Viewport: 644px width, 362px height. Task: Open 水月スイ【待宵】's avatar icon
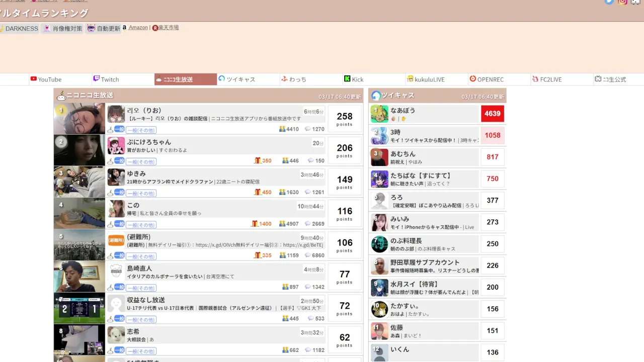coord(379,288)
